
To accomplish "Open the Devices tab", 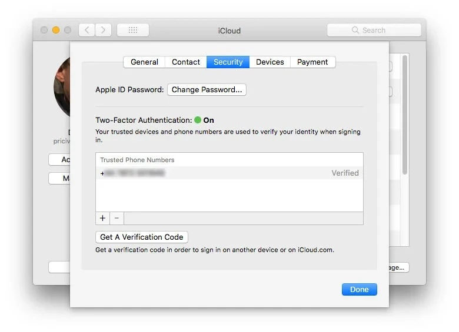I will pos(270,62).
